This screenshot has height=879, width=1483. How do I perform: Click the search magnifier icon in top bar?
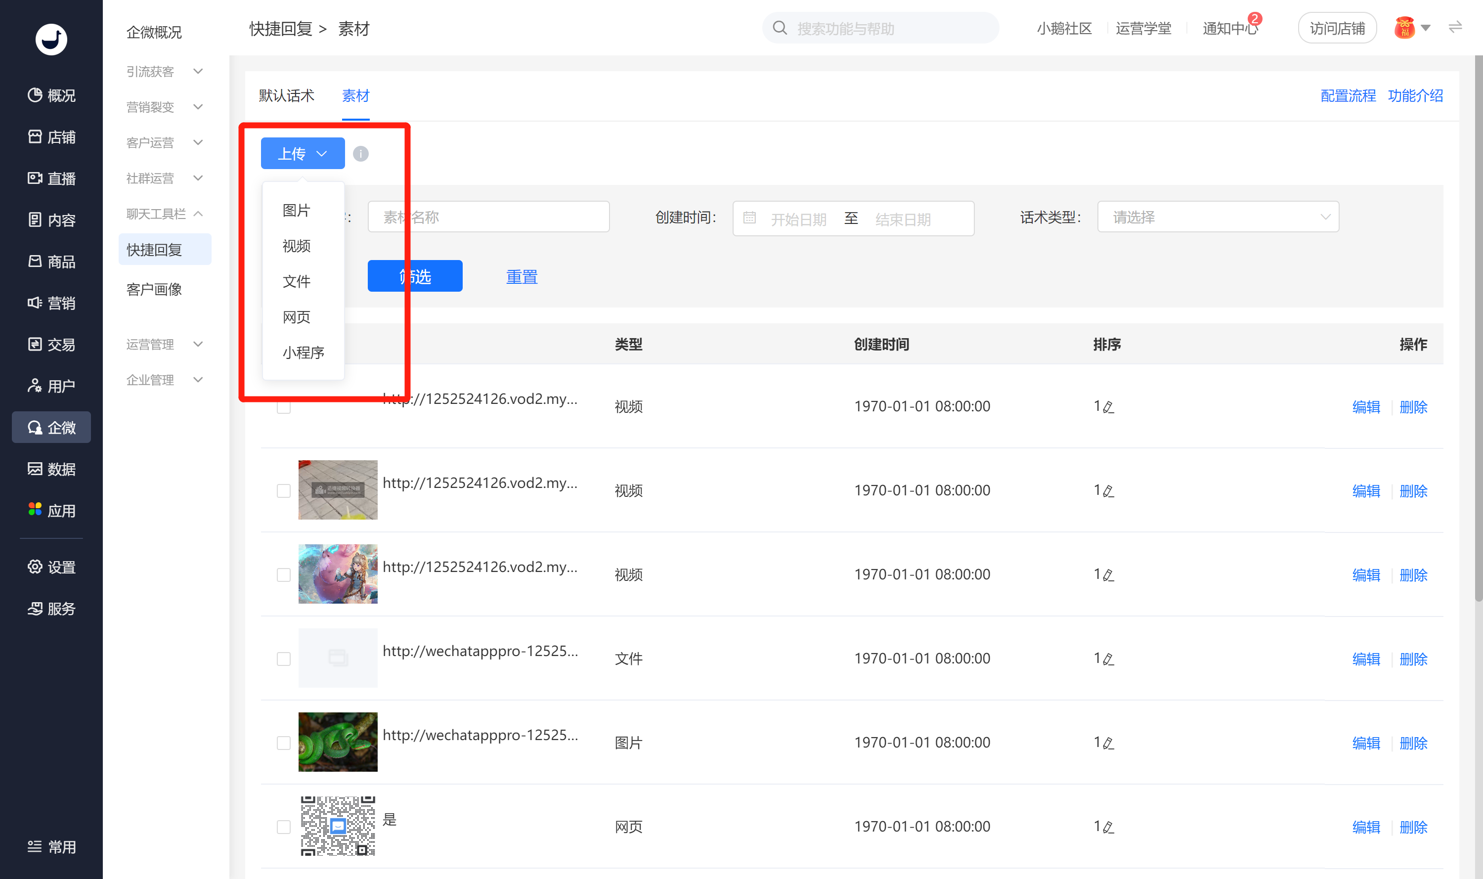tap(780, 29)
